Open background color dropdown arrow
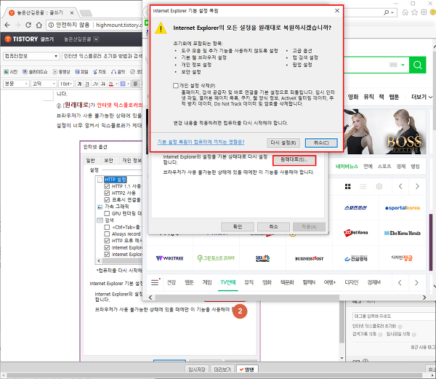Viewport: 436px width, 379px height. click(x=128, y=84)
